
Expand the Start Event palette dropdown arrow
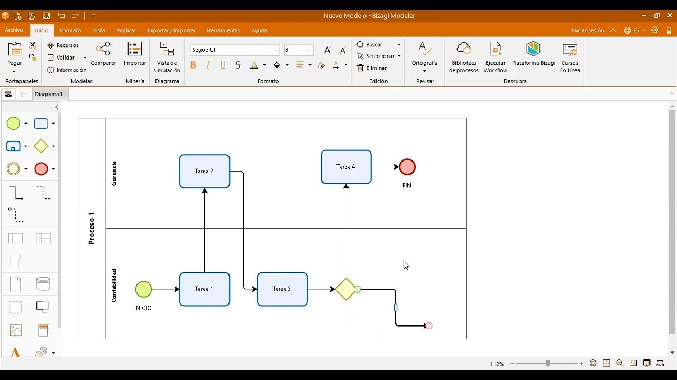(25, 124)
